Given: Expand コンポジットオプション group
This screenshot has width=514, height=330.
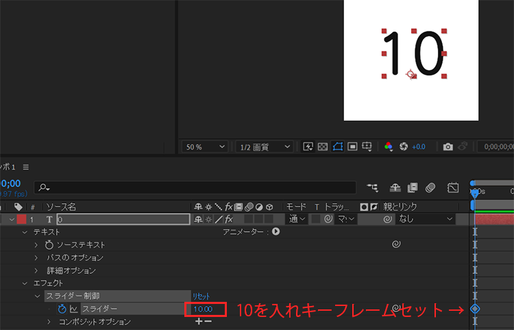Looking at the screenshot, I should (x=49, y=322).
